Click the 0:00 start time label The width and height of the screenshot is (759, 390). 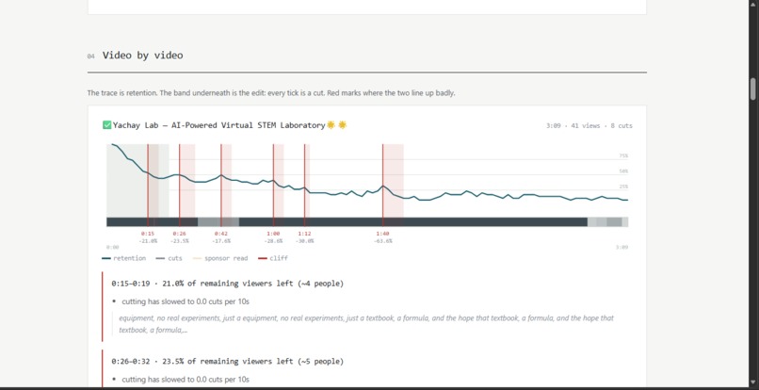[x=112, y=247]
